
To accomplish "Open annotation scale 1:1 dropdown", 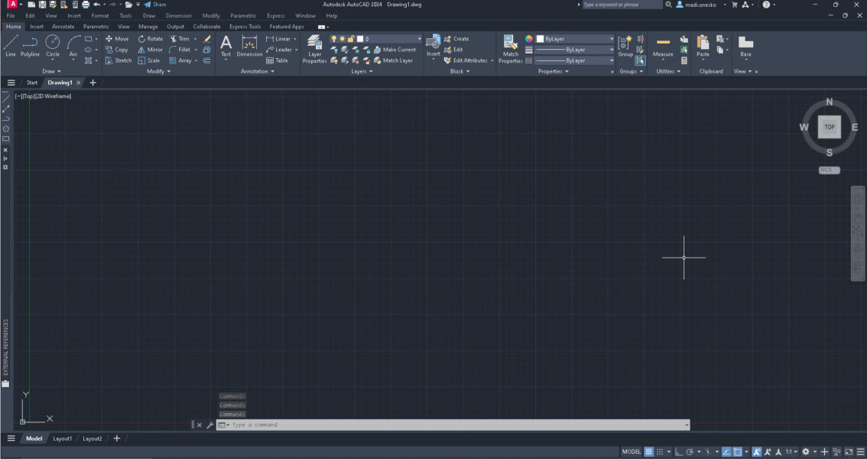I will coord(791,451).
